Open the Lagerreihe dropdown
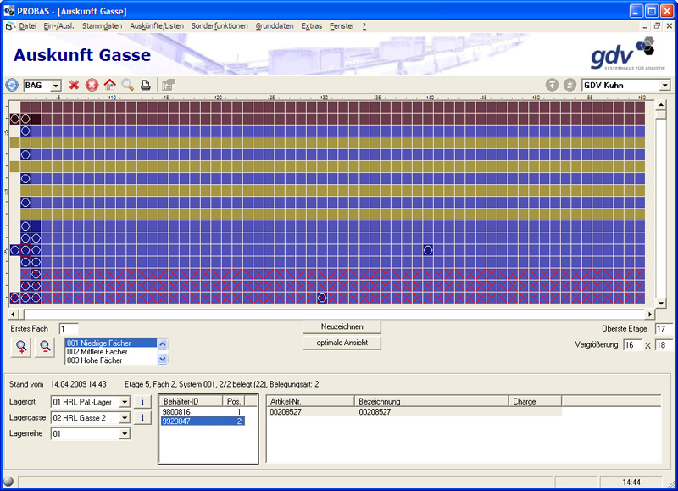This screenshot has height=491, width=678. pos(125,433)
